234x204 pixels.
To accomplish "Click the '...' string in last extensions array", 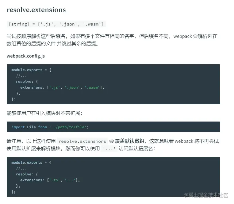I will (x=70, y=180).
